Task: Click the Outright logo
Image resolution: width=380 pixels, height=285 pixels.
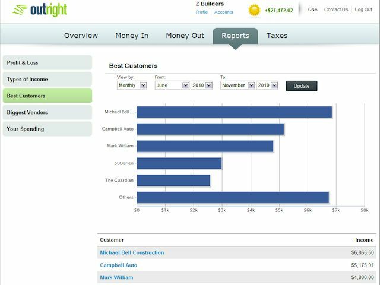Action: (x=39, y=10)
